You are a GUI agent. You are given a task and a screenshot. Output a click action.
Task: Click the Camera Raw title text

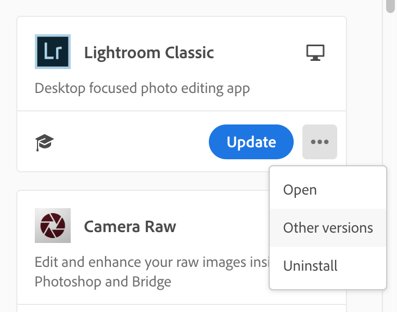(130, 226)
